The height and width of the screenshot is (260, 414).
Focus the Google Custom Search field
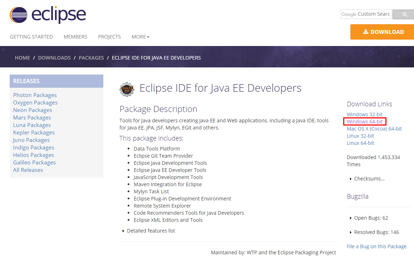tap(366, 14)
